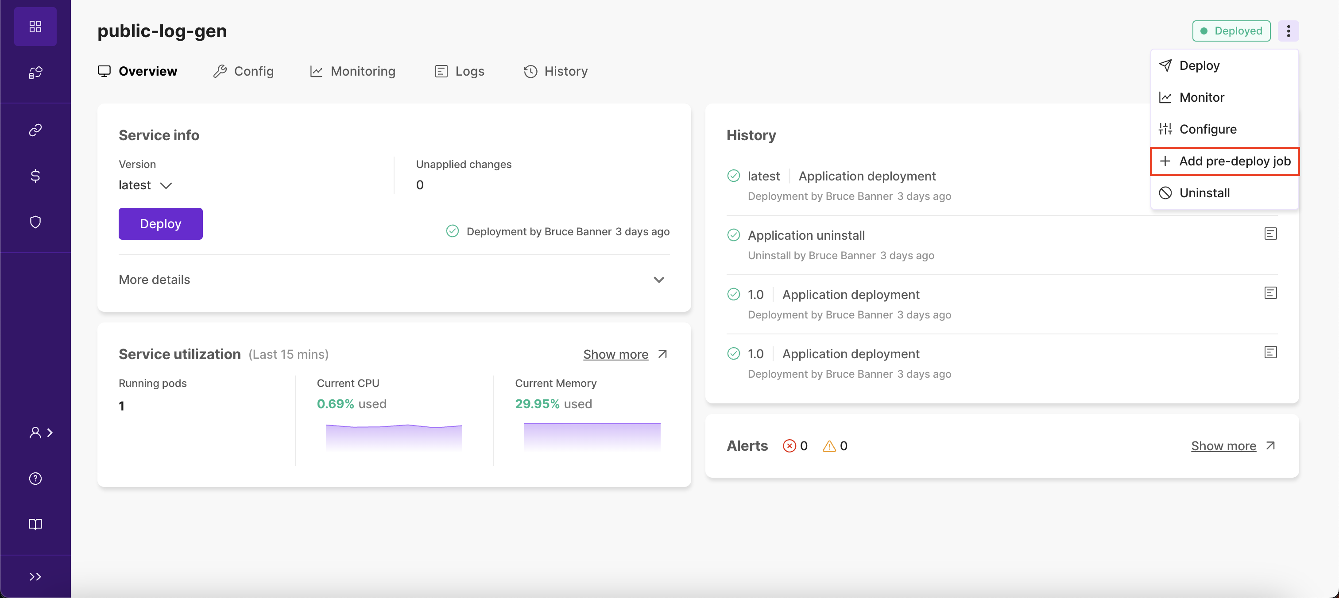
Task: Open the version dropdown showing latest
Action: tap(145, 185)
